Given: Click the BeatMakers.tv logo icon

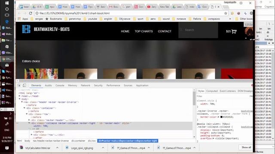Looking at the screenshot, I should point(26,29).
